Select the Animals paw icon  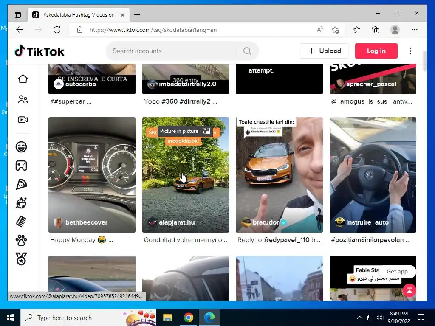coord(21,240)
